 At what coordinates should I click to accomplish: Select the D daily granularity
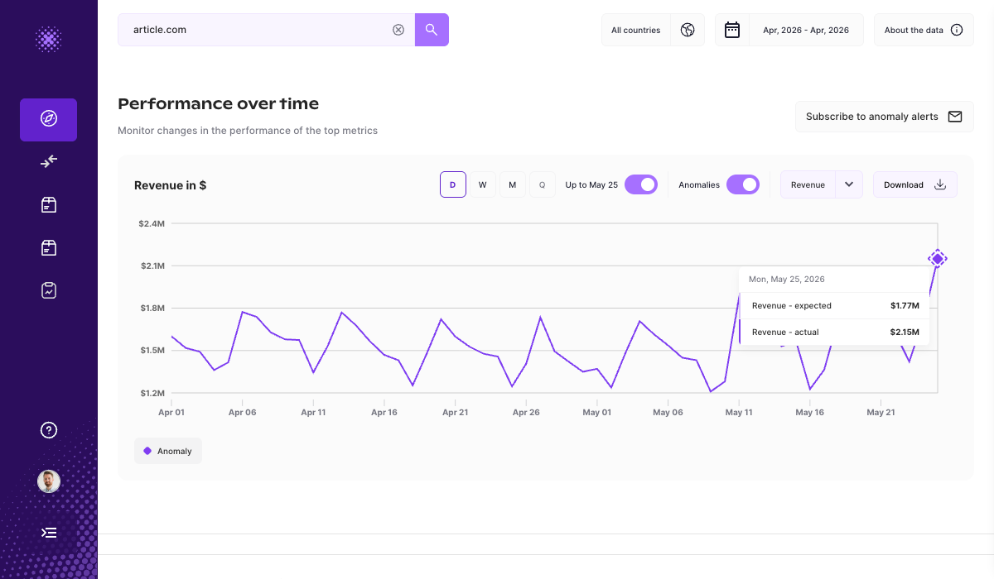tap(453, 184)
